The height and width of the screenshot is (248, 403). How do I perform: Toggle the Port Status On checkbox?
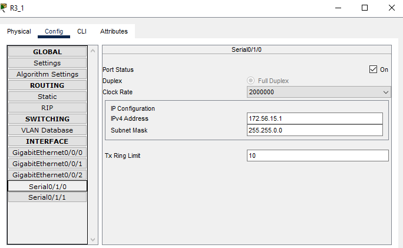373,70
